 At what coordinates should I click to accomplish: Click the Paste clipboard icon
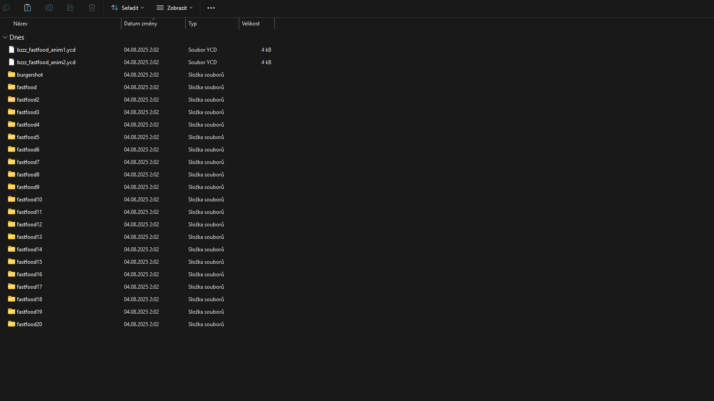click(x=28, y=8)
